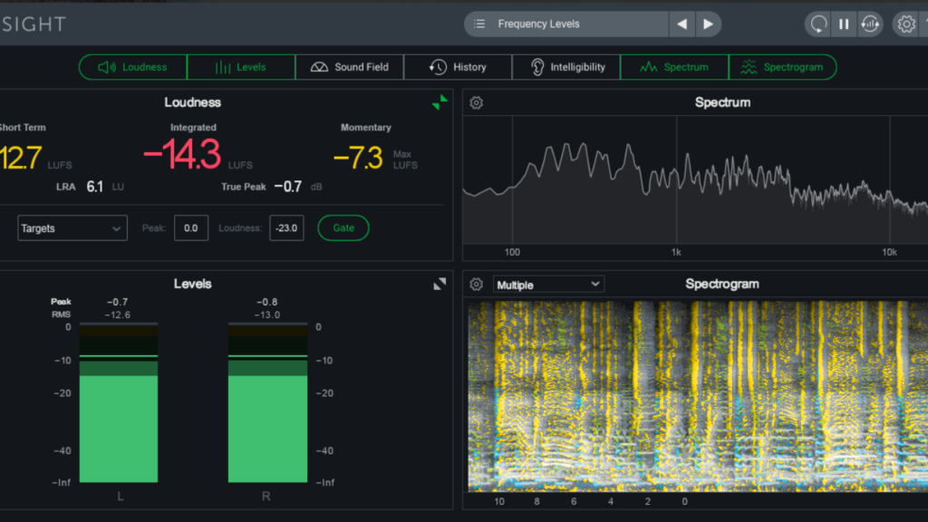Open the preset list icon
The image size is (928, 522).
click(479, 24)
